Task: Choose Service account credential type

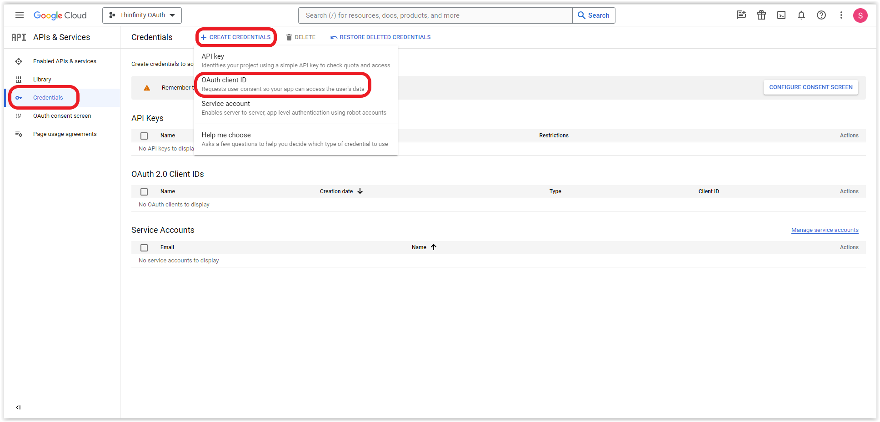Action: (225, 104)
